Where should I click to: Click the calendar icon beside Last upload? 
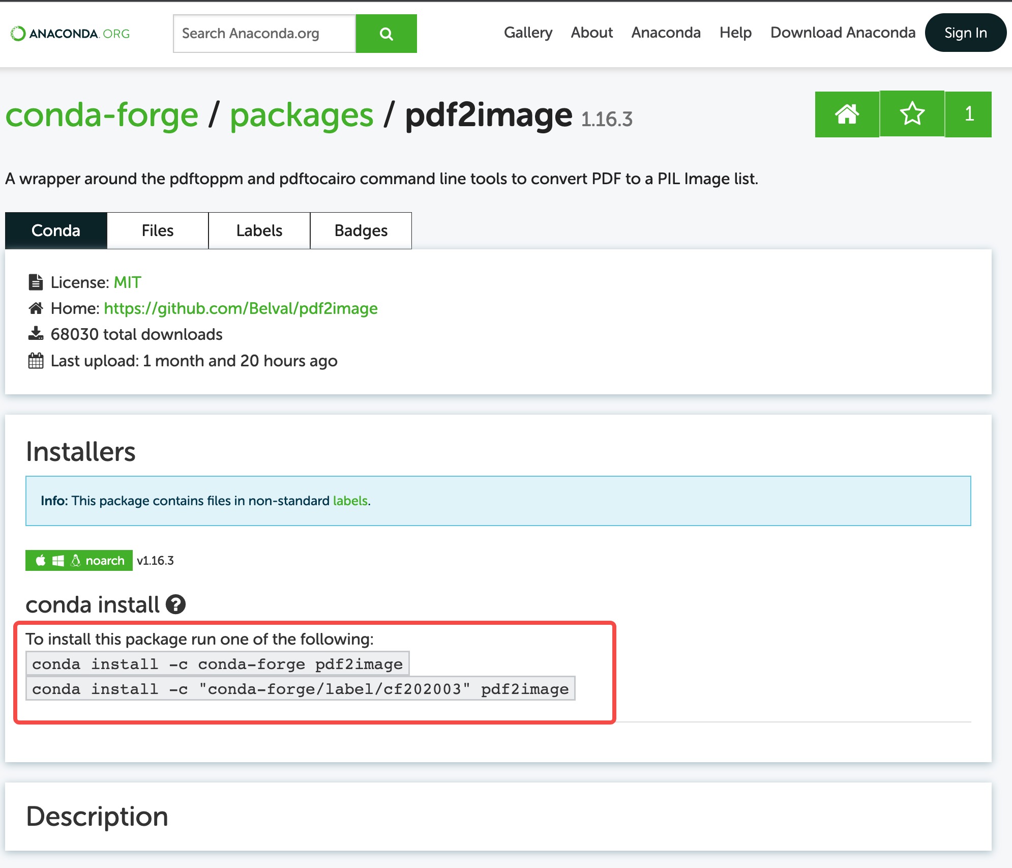click(x=36, y=361)
